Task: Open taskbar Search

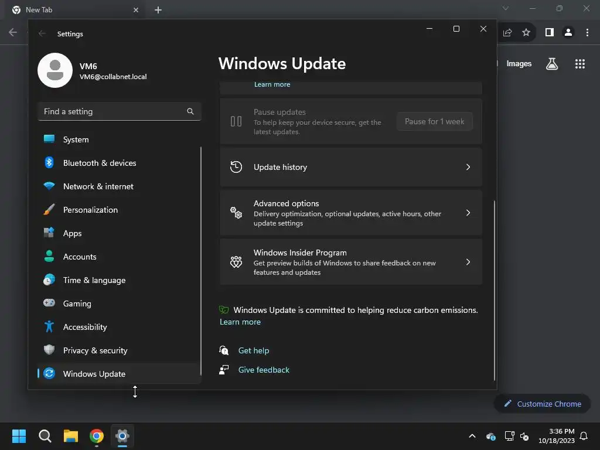Action: (45, 436)
